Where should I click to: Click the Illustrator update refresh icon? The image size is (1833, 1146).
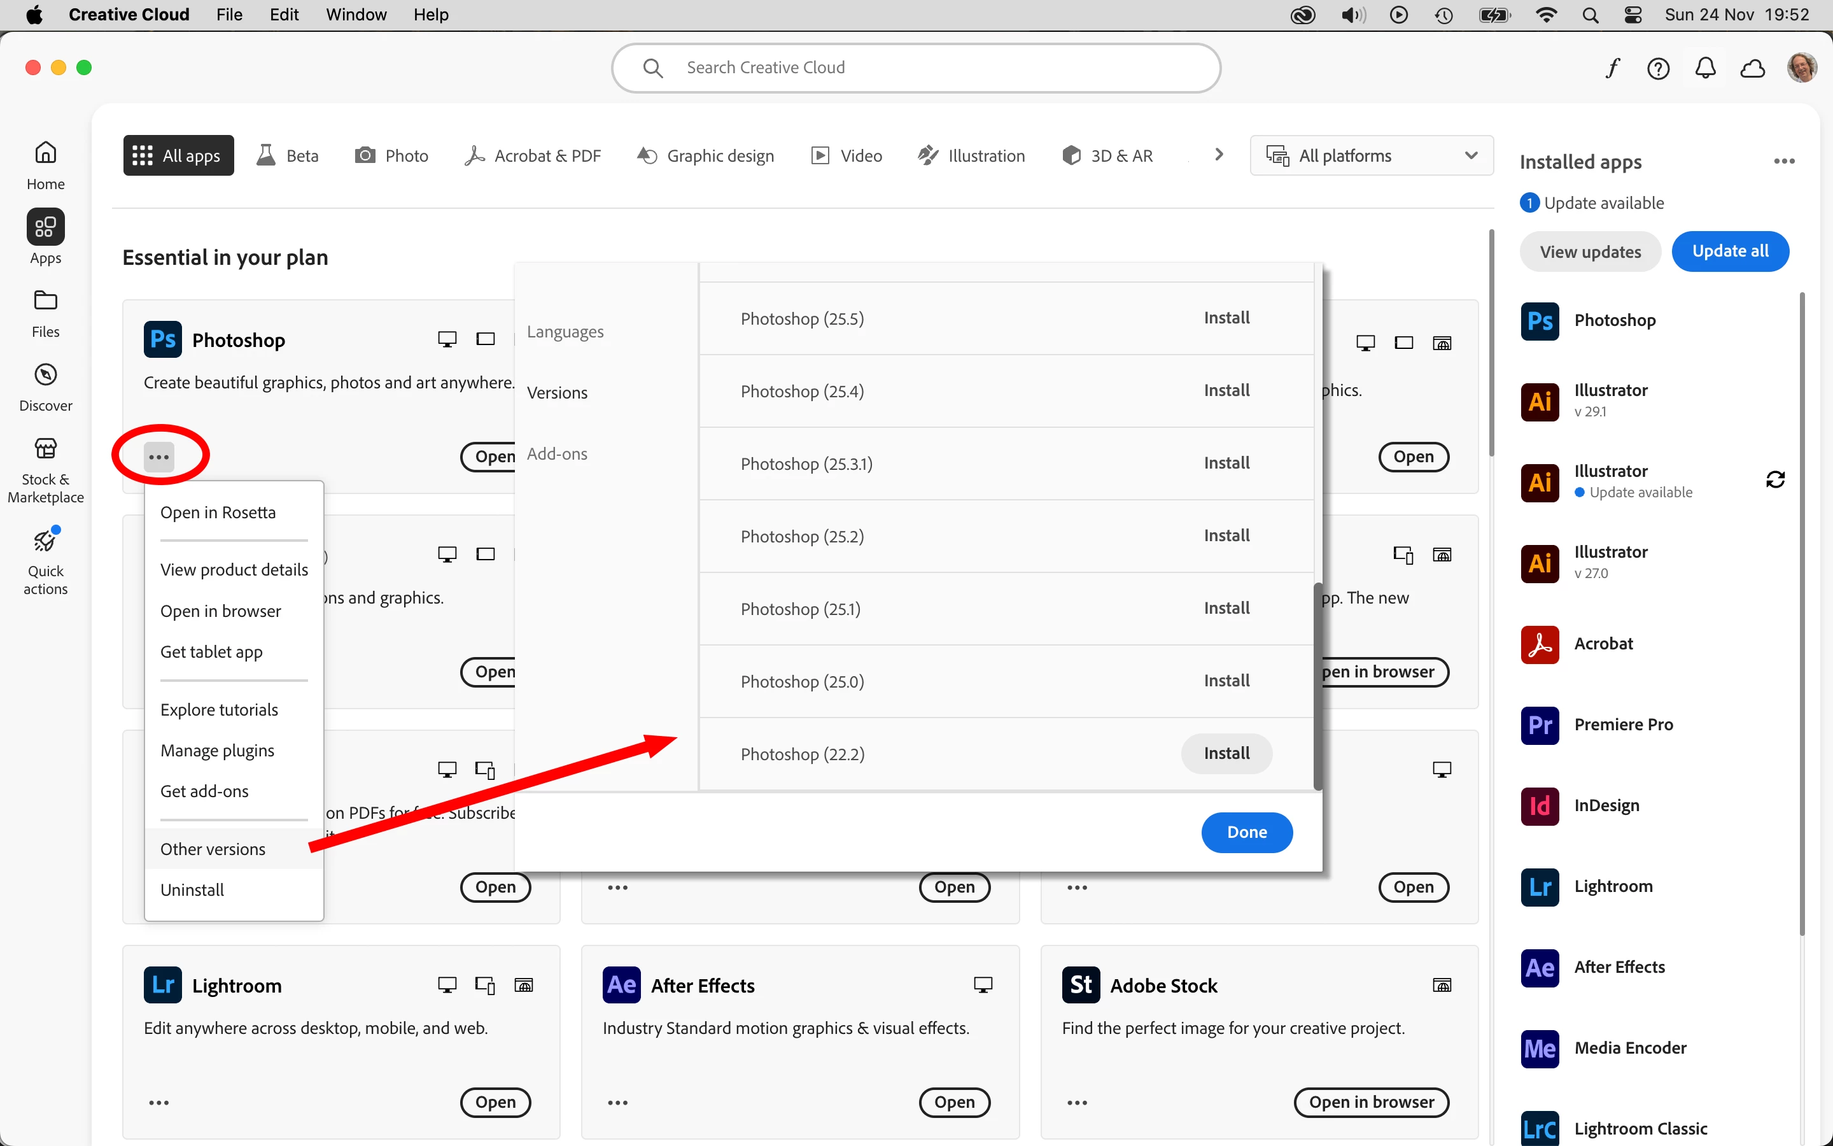point(1774,479)
